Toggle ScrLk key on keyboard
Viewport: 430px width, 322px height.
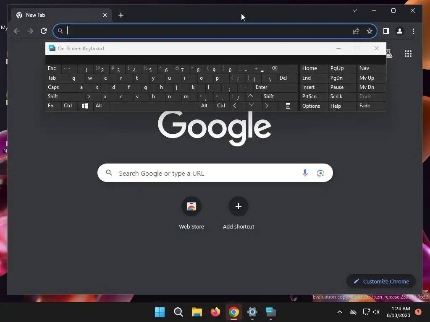[342, 96]
